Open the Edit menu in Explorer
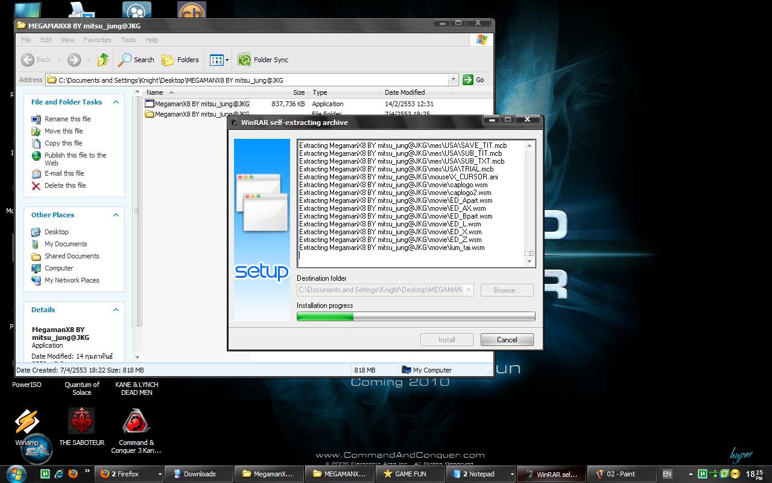 tap(46, 40)
